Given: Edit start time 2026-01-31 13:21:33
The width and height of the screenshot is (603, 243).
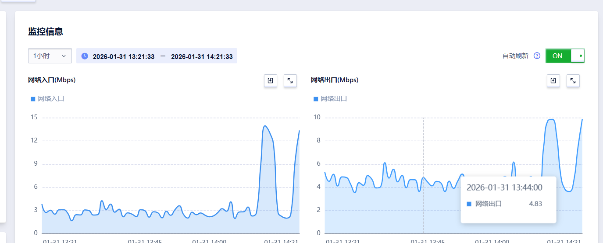Looking at the screenshot, I should 124,57.
